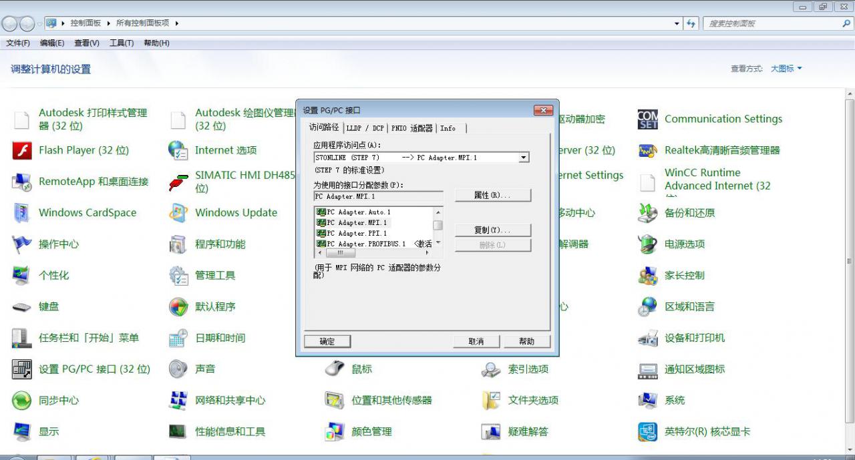Go back with the navigation back arrow
Image resolution: width=855 pixels, height=460 pixels.
10,24
